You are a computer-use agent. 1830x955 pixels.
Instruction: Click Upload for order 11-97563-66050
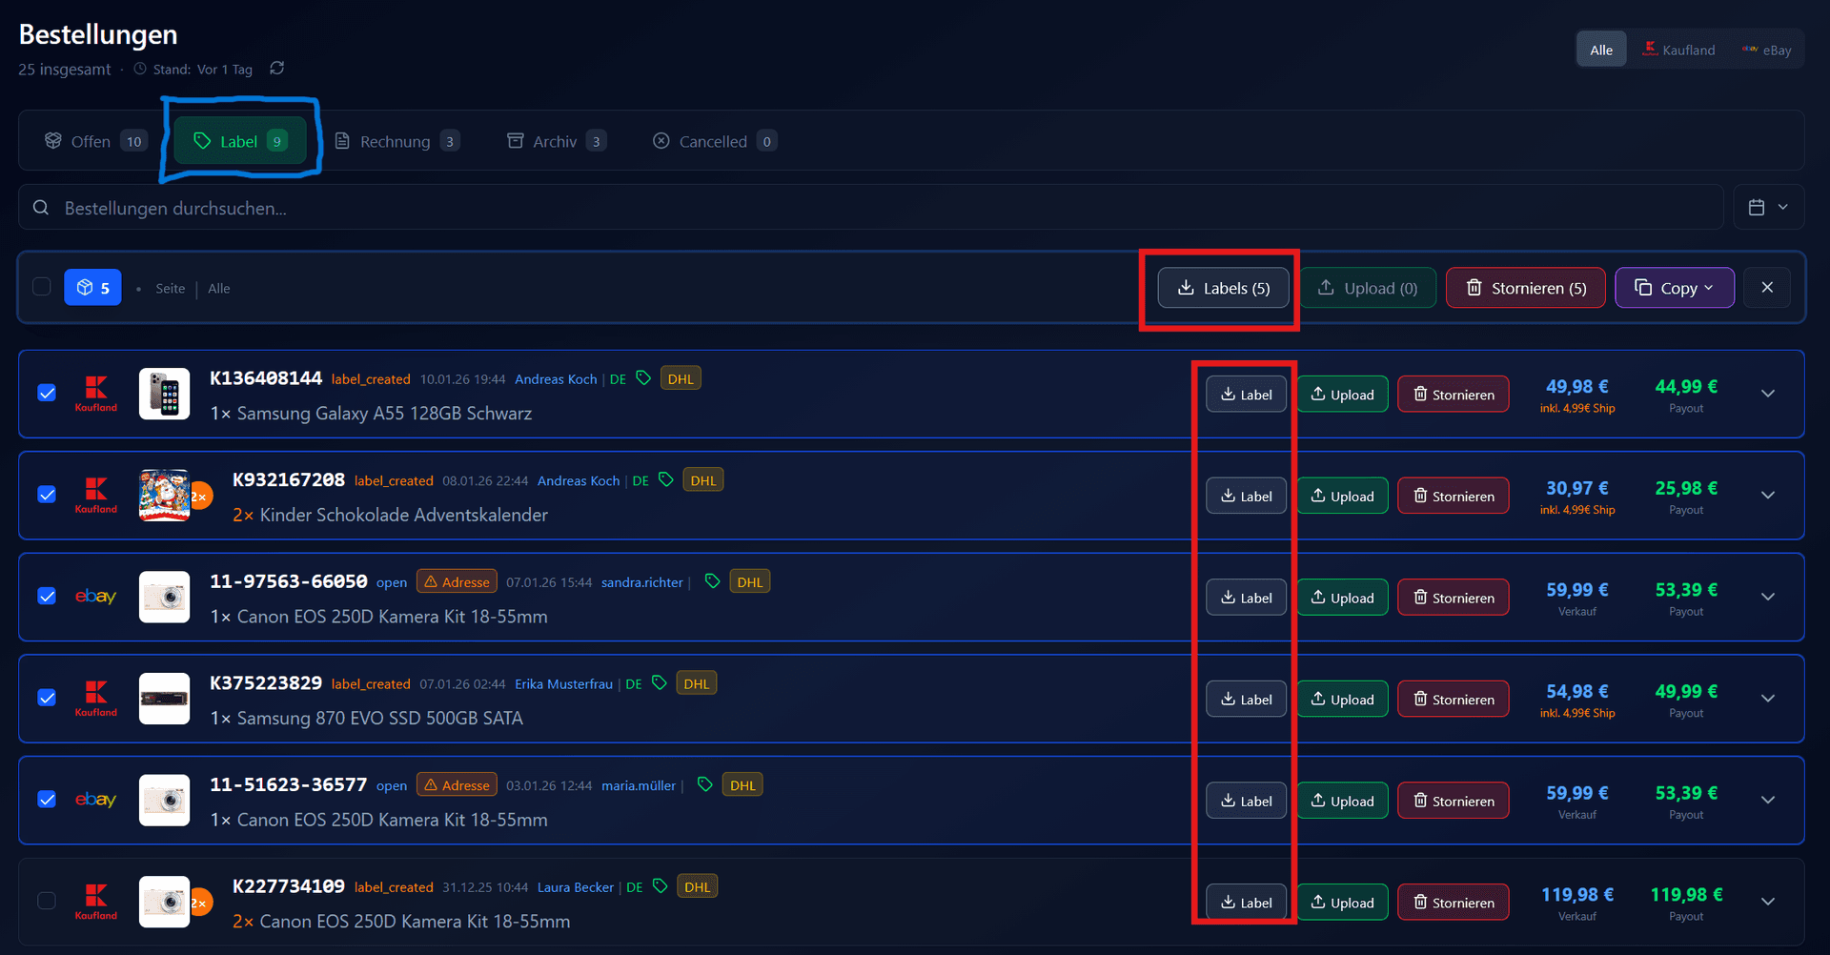point(1342,598)
